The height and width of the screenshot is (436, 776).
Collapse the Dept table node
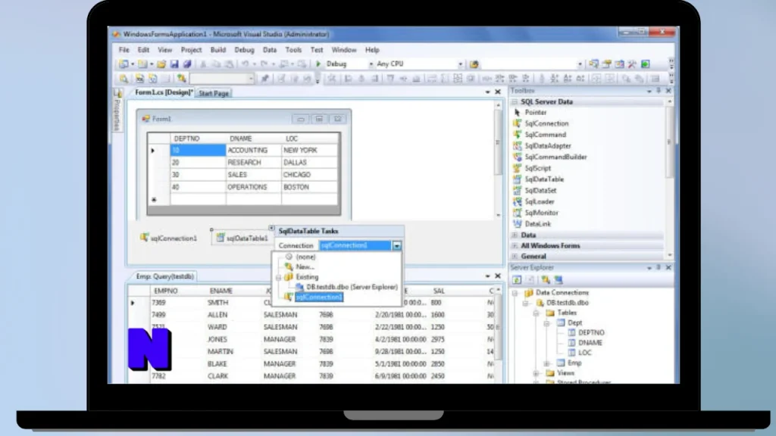point(547,323)
